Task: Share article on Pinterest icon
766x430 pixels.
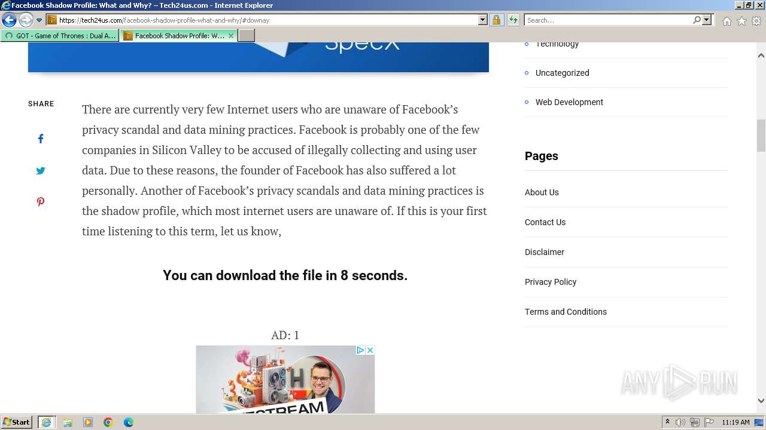Action: coord(41,202)
